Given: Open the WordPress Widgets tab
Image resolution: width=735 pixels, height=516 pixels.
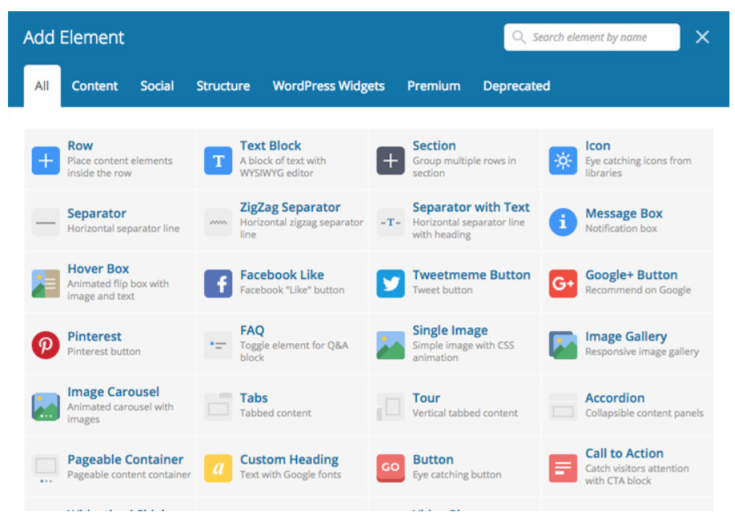Looking at the screenshot, I should point(328,86).
